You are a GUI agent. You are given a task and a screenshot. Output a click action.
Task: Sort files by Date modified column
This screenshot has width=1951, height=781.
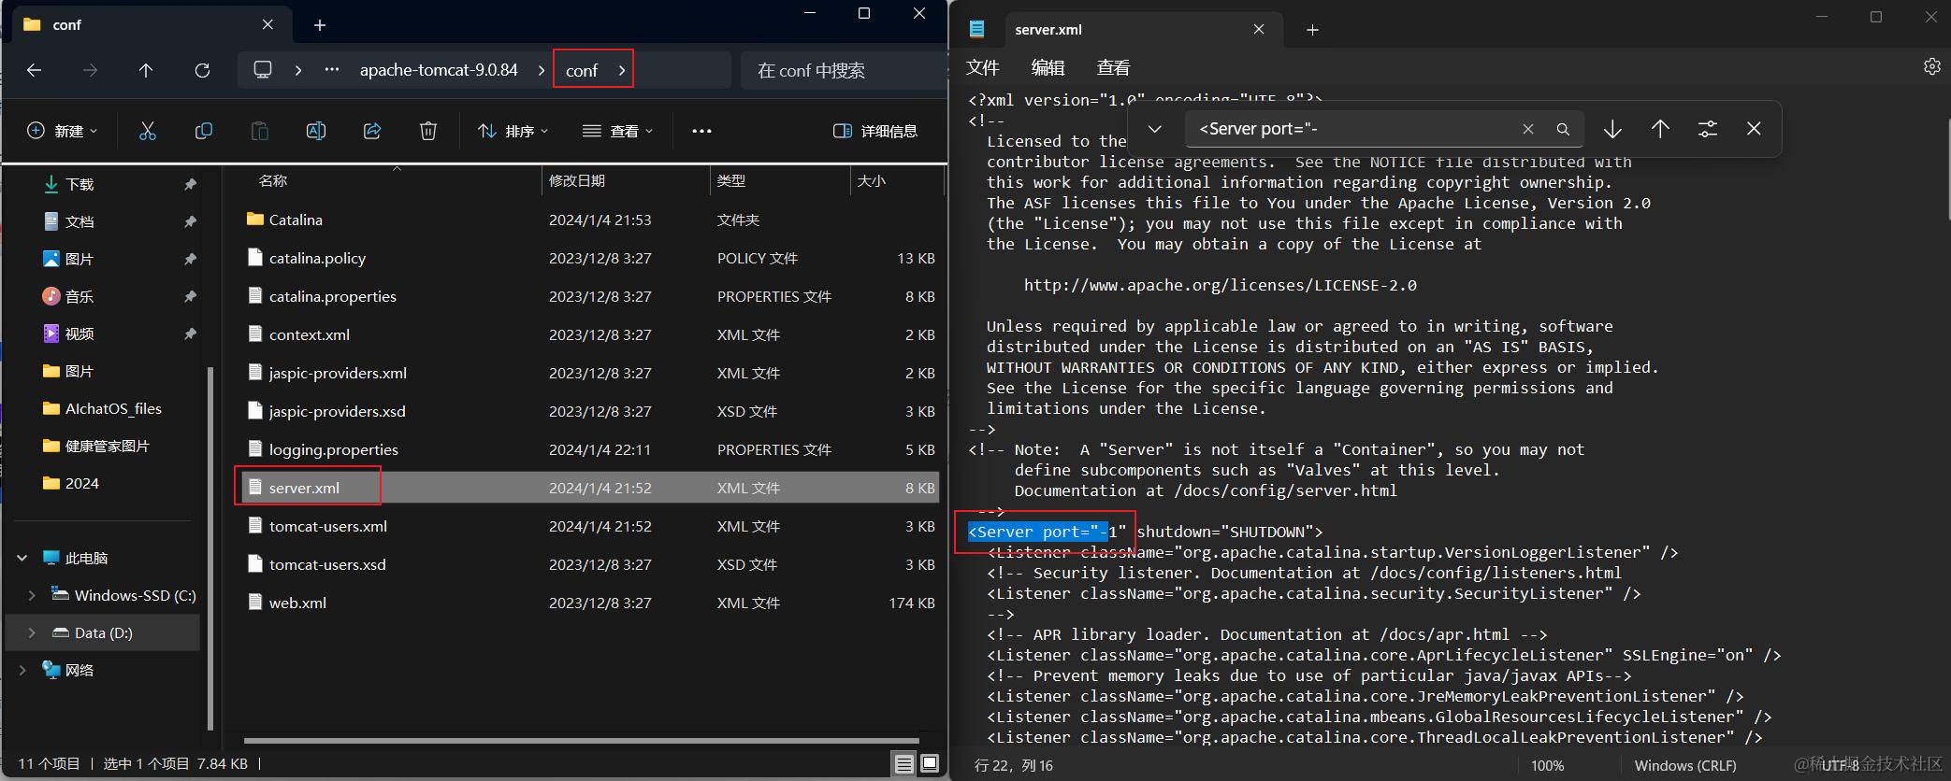click(577, 180)
